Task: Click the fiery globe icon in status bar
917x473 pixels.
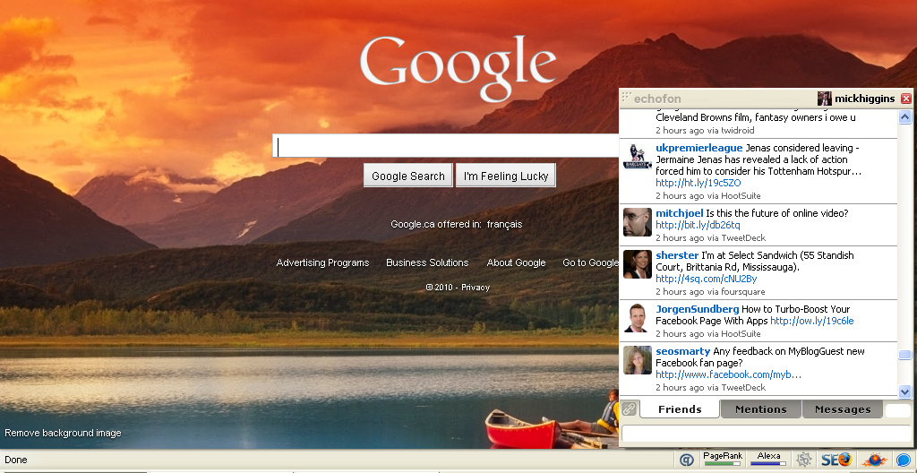Action: coord(873,460)
